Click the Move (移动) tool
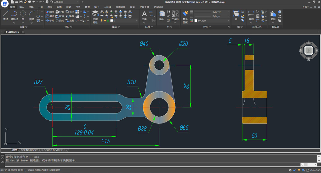The image size is (321, 173). tap(50, 21)
